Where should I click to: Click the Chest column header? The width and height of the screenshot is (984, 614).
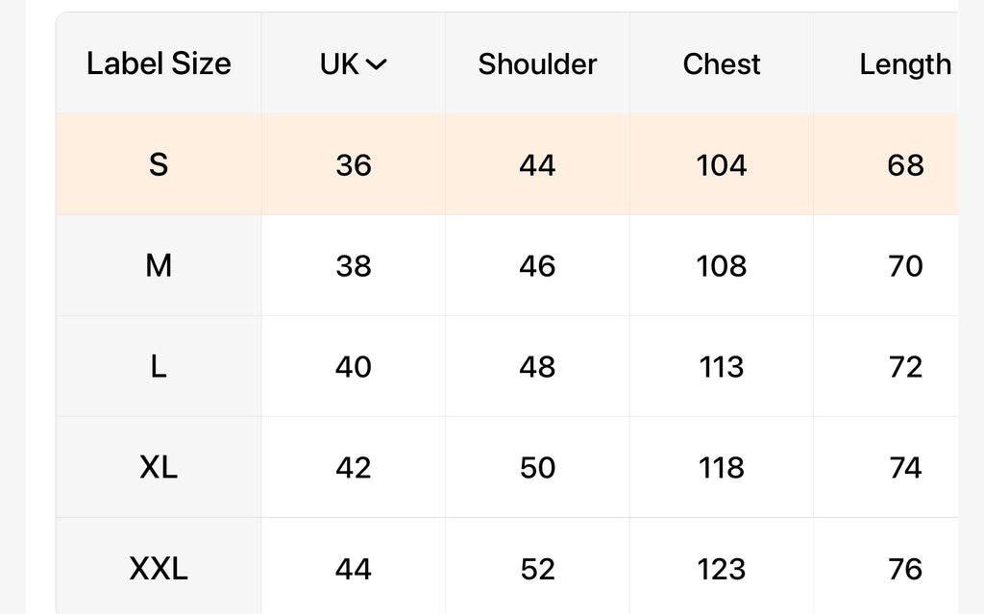[721, 64]
